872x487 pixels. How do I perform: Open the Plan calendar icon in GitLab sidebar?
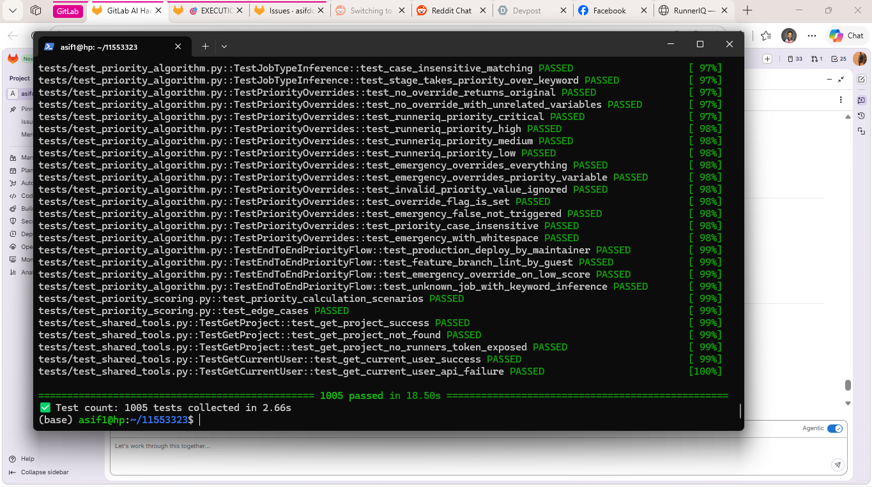pos(13,170)
